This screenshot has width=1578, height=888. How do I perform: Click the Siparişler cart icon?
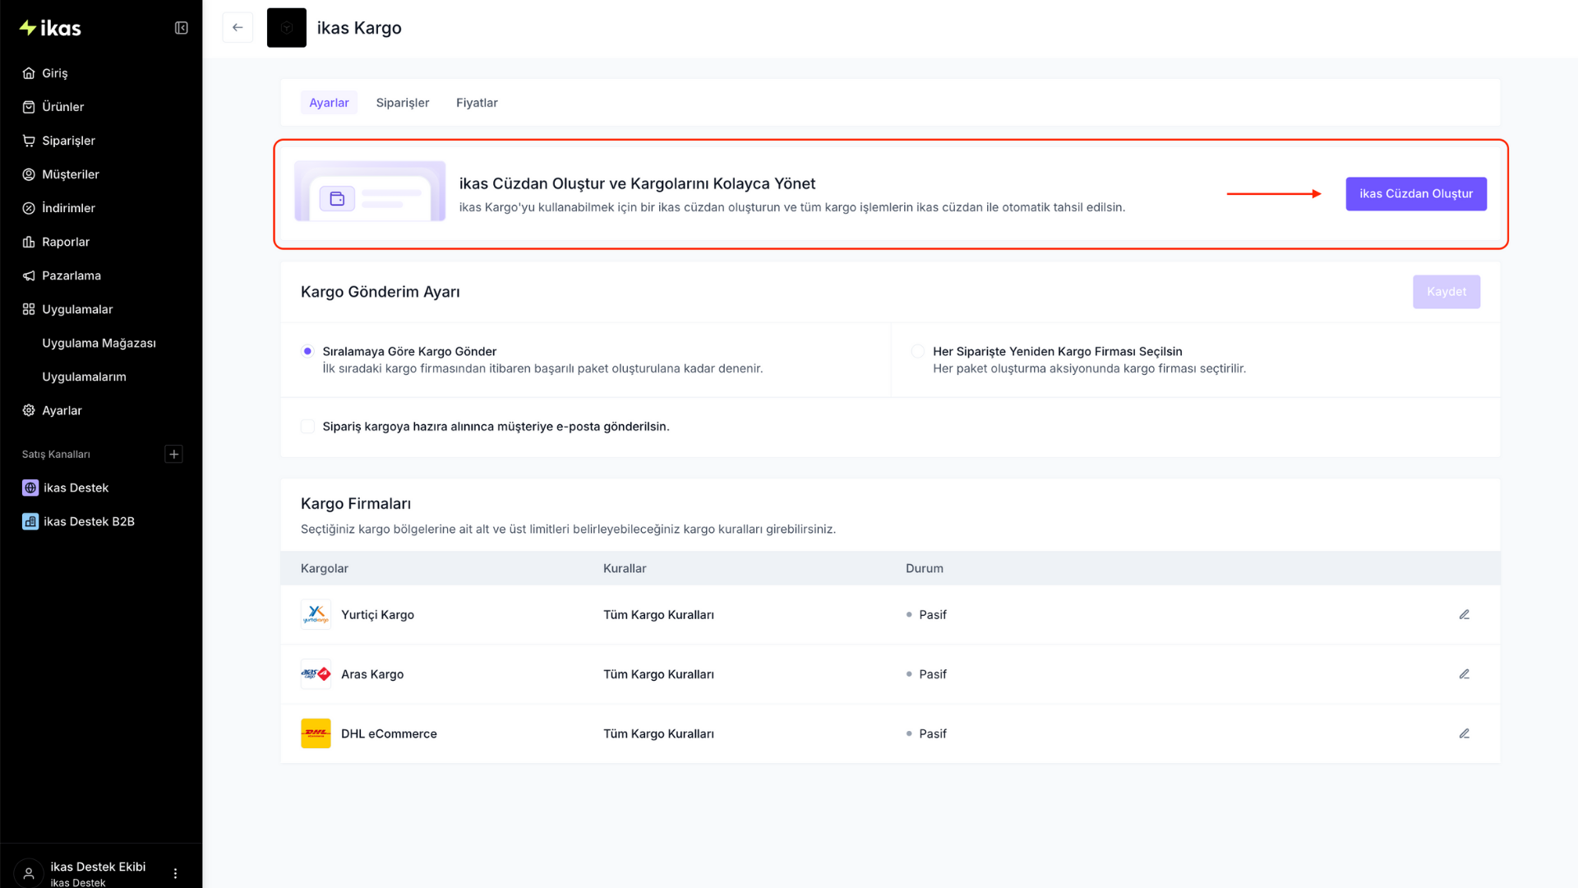(29, 141)
